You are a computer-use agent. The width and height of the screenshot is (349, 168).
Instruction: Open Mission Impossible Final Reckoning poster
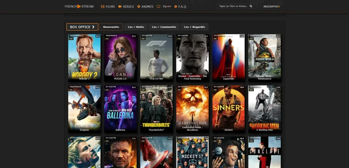193,58
